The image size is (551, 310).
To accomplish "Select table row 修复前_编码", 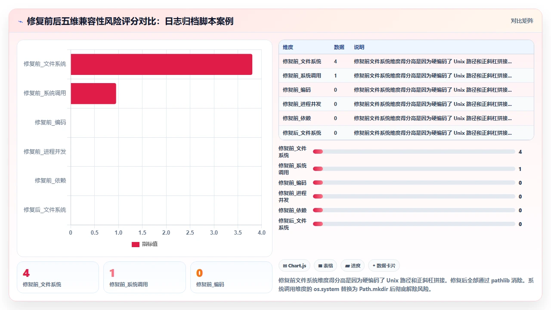I will tap(406, 90).
